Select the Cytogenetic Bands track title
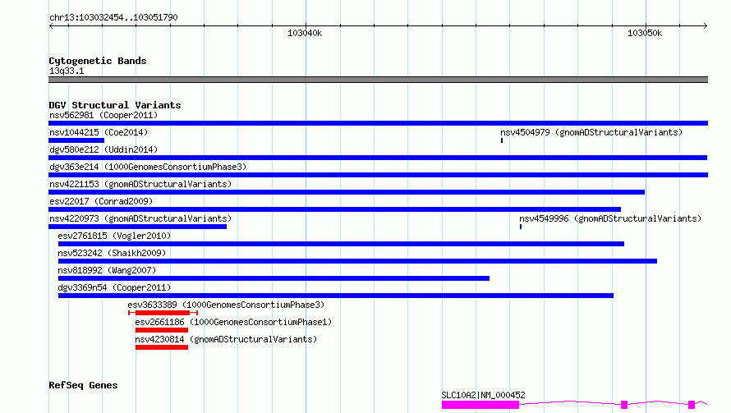731x413 pixels. click(x=98, y=61)
